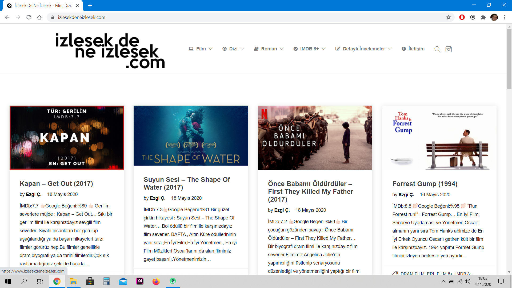
Task: Click the page vertical scrollbar thumb
Action: [x=509, y=59]
